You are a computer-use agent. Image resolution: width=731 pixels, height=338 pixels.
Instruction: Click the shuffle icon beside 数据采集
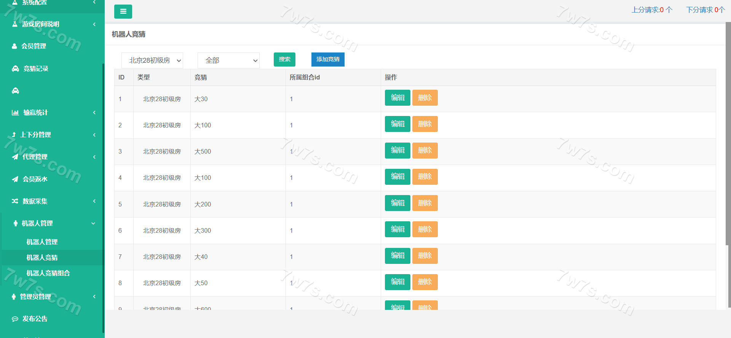click(x=15, y=201)
